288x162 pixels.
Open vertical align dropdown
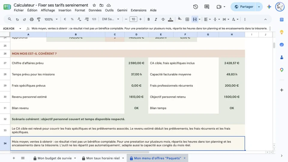pyautogui.click(x=217, y=19)
